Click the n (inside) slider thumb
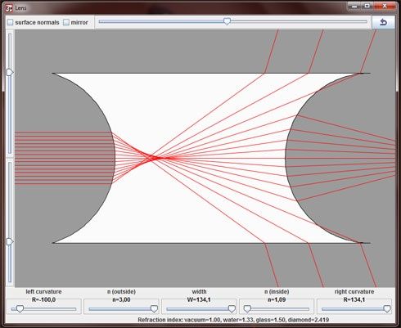Screen dimensions: 401x328 coord(247,308)
